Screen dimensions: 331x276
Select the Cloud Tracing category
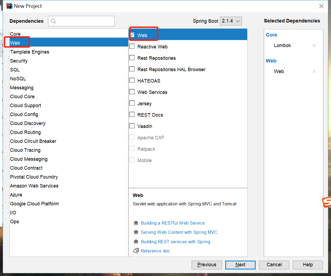69,150
